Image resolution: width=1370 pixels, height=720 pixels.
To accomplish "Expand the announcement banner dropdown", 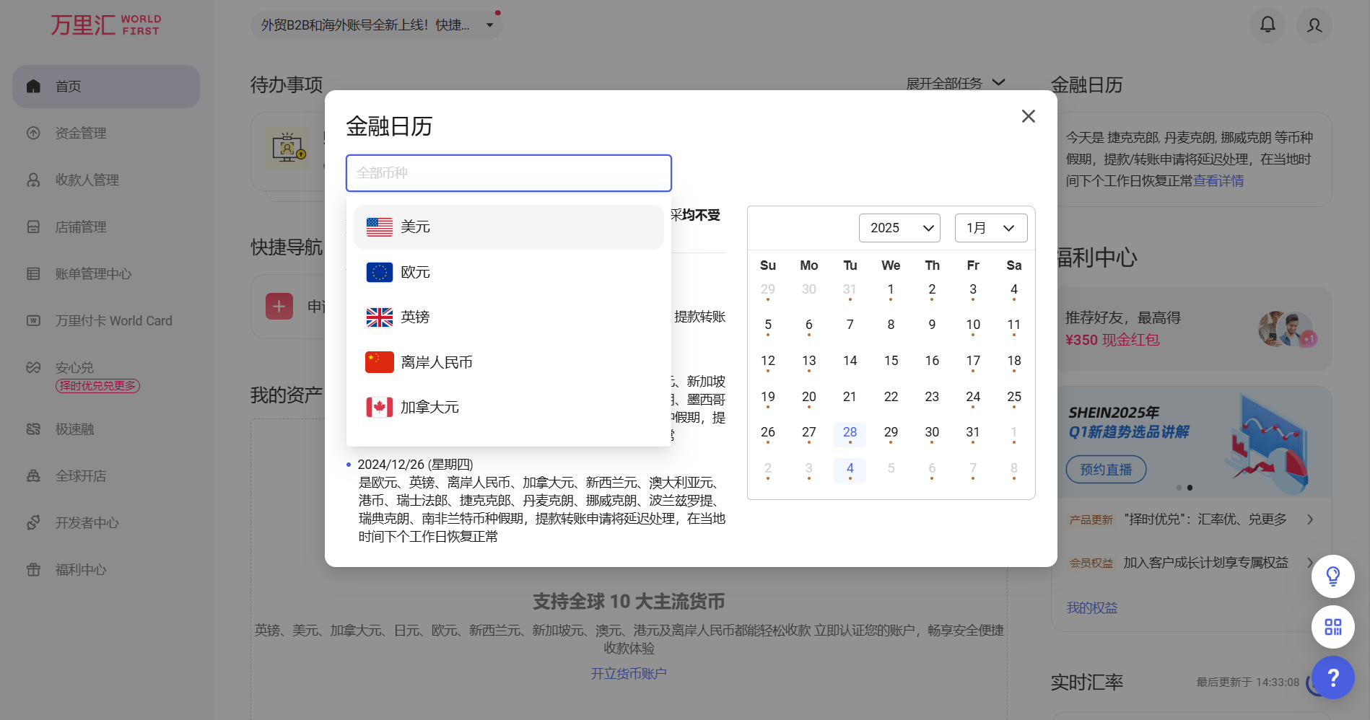I will (x=490, y=25).
